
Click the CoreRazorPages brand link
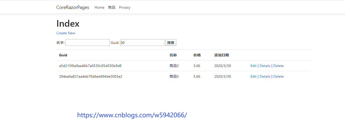[x=73, y=7]
